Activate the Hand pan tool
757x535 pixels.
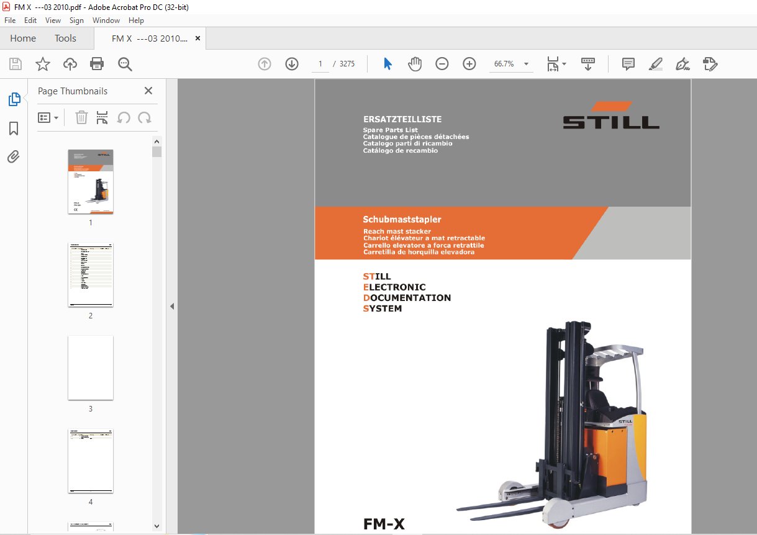pos(415,64)
